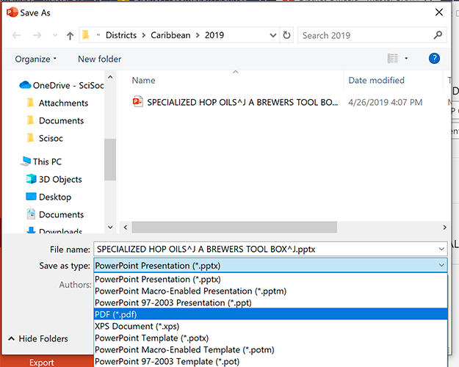Open the view options dropdown arrow
This screenshot has width=459, height=367.
(x=406, y=58)
